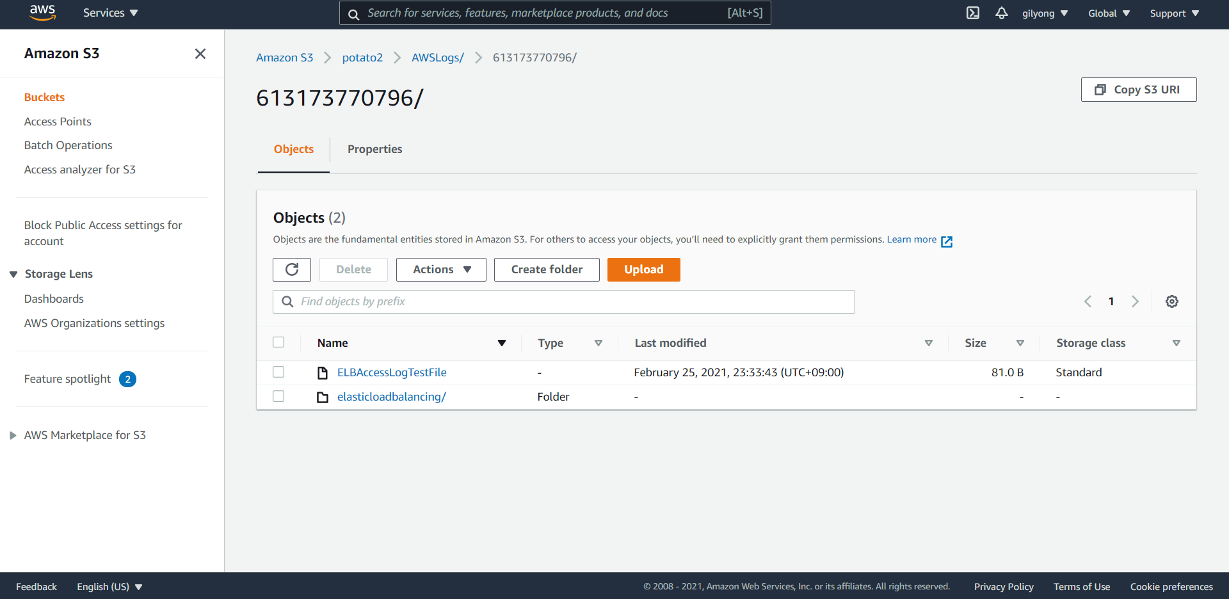The image size is (1229, 599).
Task: Close the Amazon S3 sidebar panel
Action: (x=200, y=54)
